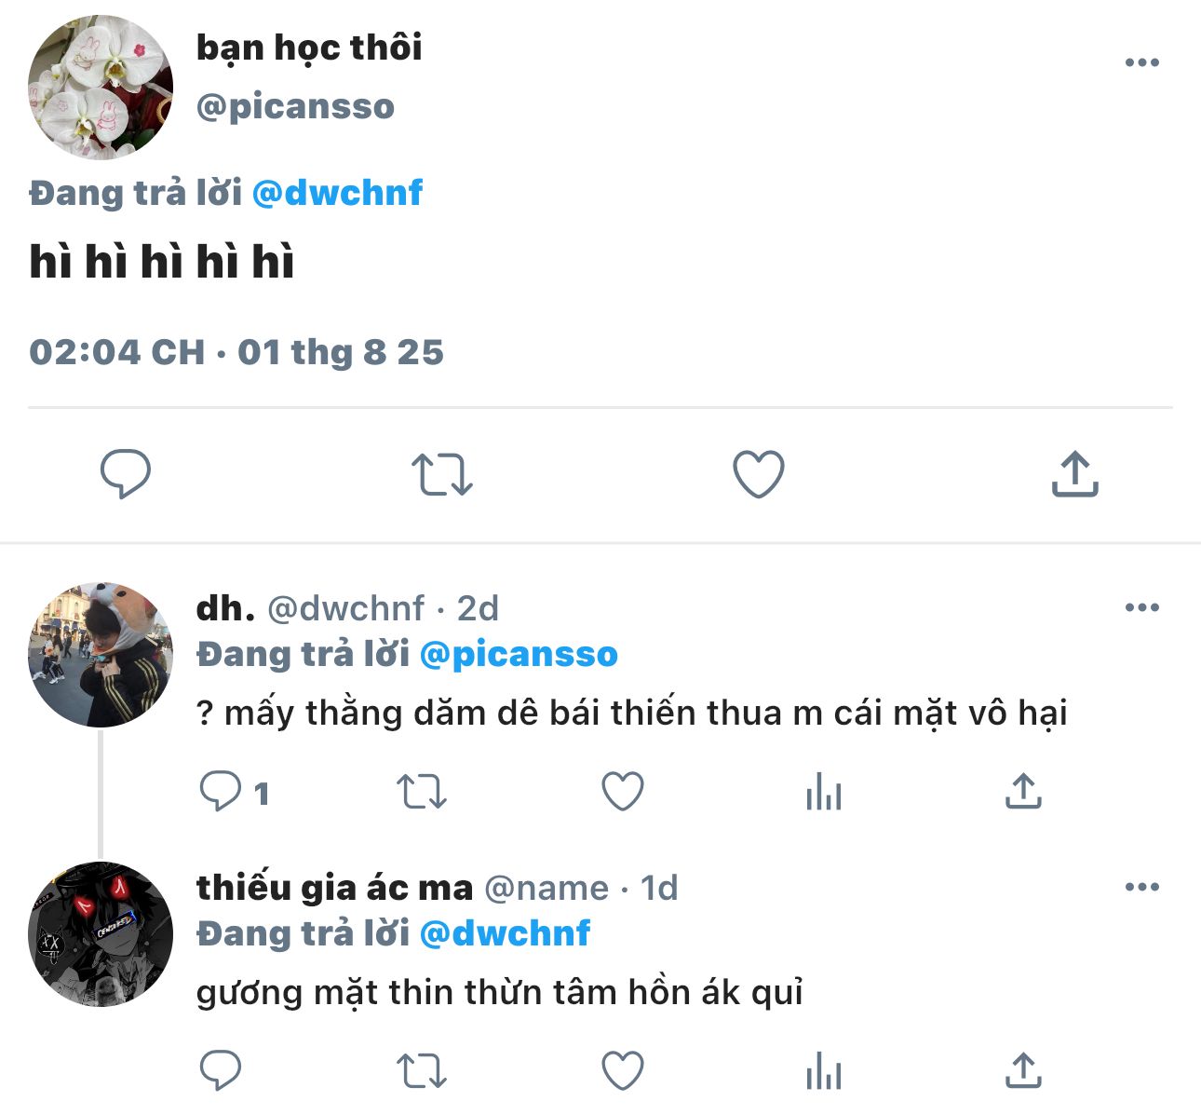
Task: Open reply thread on dh.'s tweet
Action: click(x=222, y=793)
